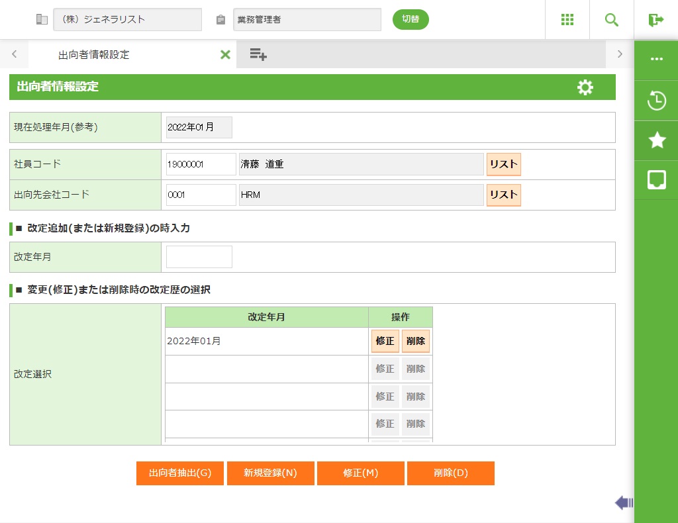The height and width of the screenshot is (523, 678).
Task: Click the three-dots more icon in sidebar
Action: point(656,59)
